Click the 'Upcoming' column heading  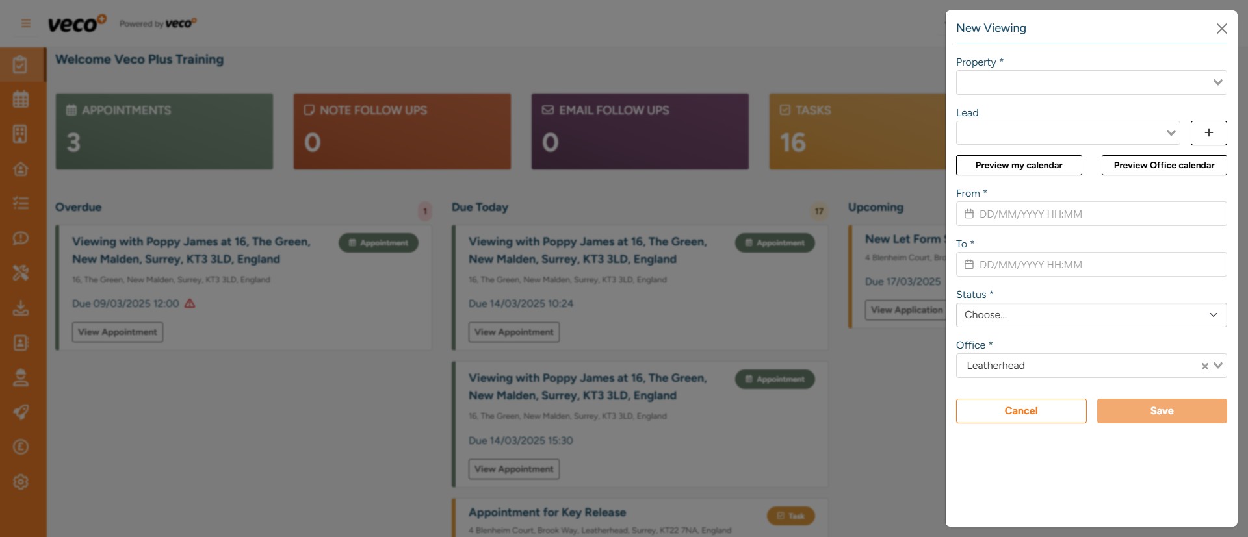(876, 207)
